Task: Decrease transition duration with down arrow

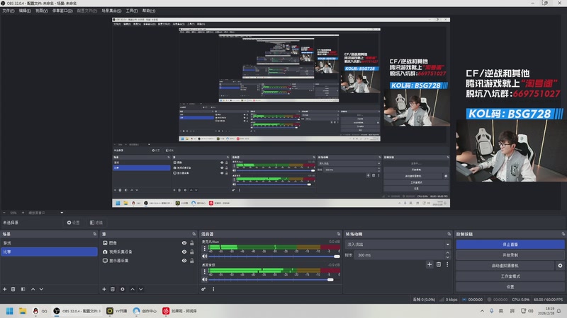Action: pos(448,257)
